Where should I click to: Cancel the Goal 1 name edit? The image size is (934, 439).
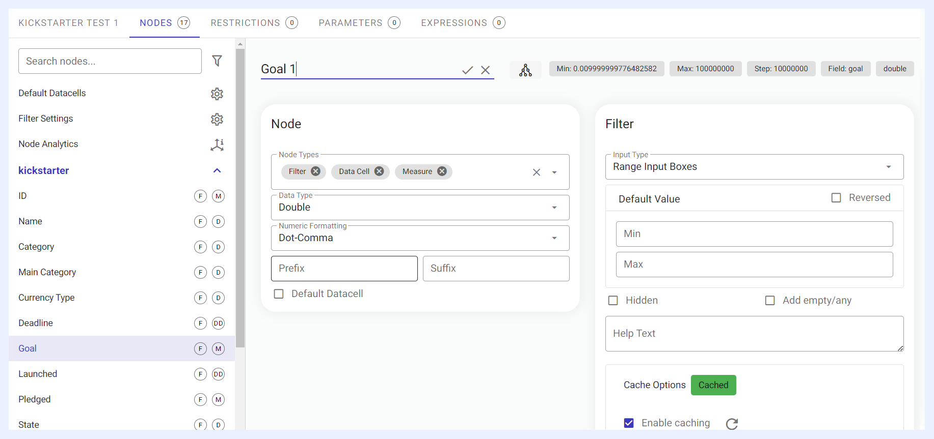[x=486, y=70]
